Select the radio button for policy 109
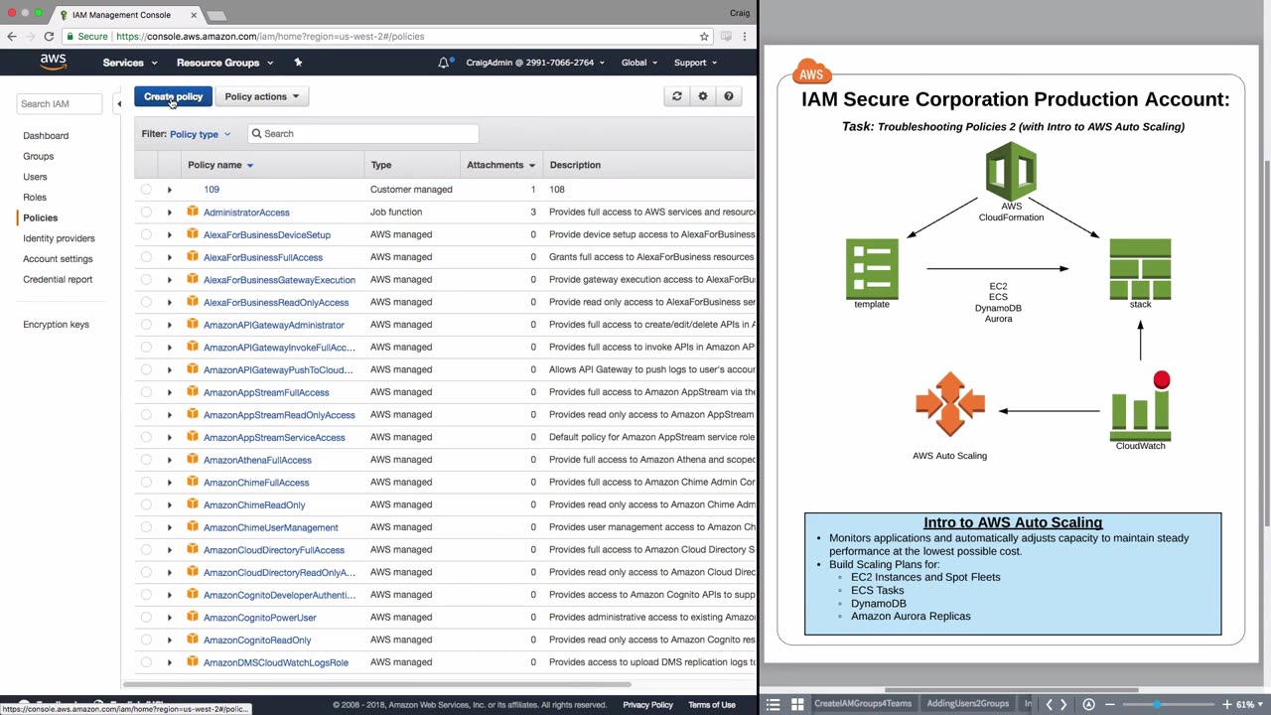1271x715 pixels. click(146, 190)
